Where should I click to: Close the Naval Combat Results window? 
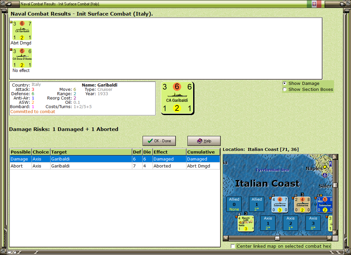342,4
